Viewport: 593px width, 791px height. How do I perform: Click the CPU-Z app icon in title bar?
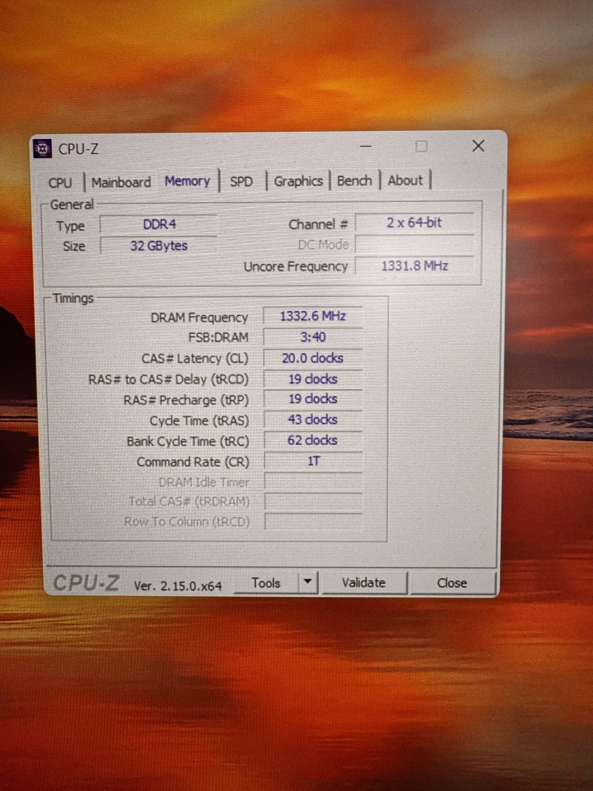[x=42, y=149]
